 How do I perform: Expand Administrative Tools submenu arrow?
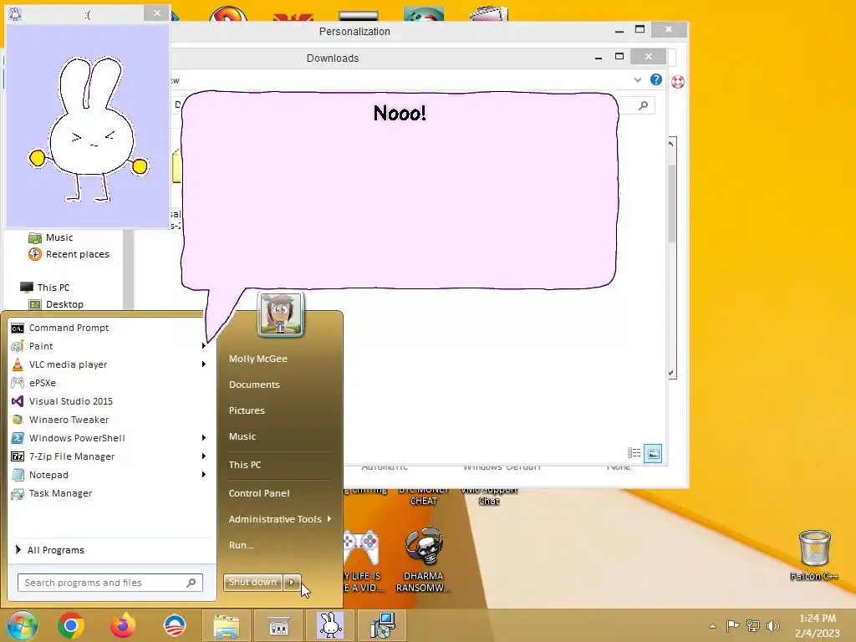329,518
